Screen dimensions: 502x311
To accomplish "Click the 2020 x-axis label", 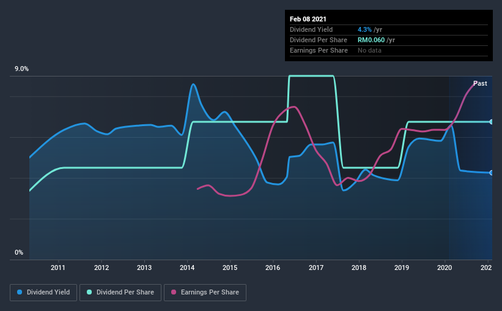I will pyautogui.click(x=445, y=268).
